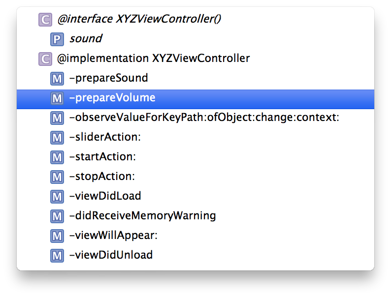391x297 pixels.
Task: Select the sound property entry
Action: point(86,39)
